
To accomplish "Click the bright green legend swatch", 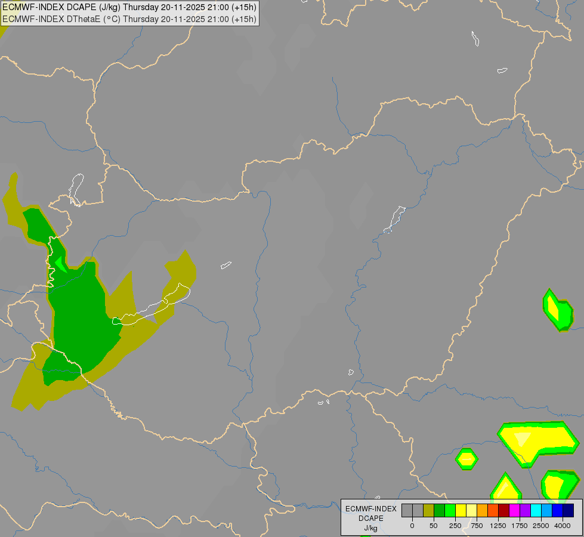I will coord(450,511).
